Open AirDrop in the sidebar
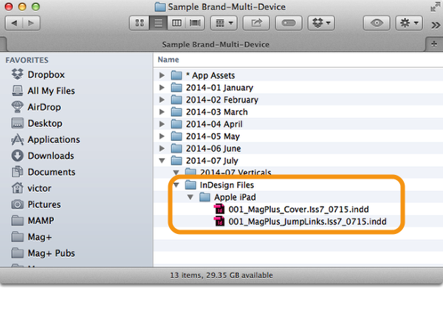Screen dimensions: 443x310 coord(36,107)
